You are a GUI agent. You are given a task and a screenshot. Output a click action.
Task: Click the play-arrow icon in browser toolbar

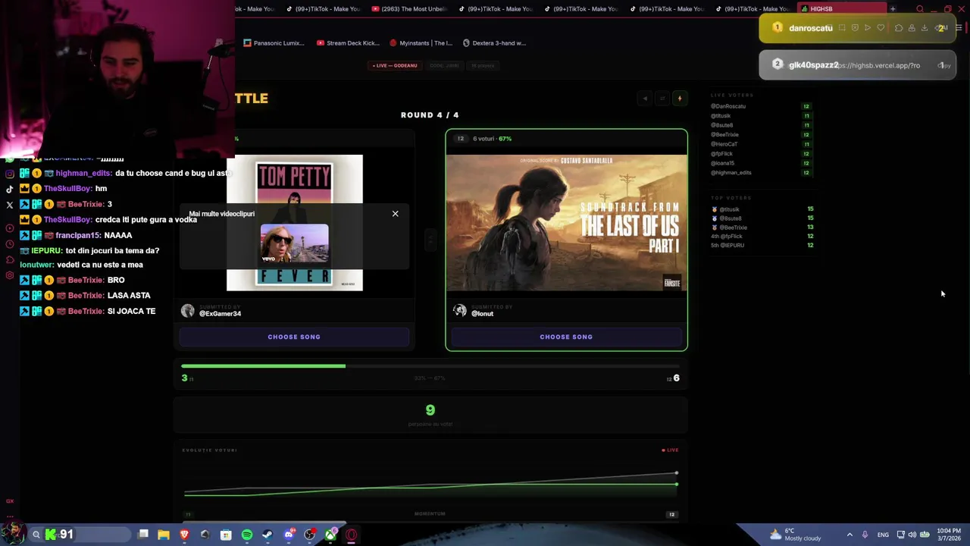coord(868,28)
